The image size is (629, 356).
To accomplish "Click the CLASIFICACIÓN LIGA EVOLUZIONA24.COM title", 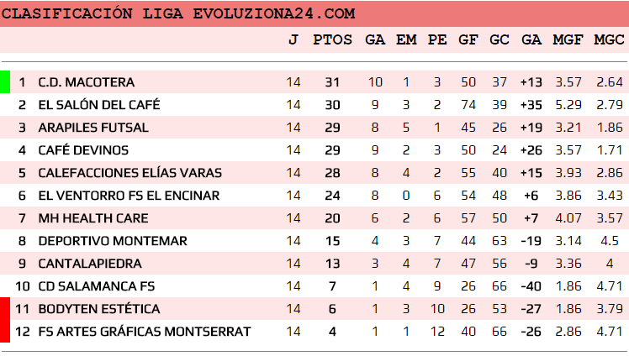I will (x=178, y=14).
